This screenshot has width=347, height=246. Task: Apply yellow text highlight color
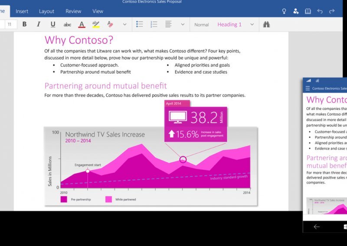[96, 24]
